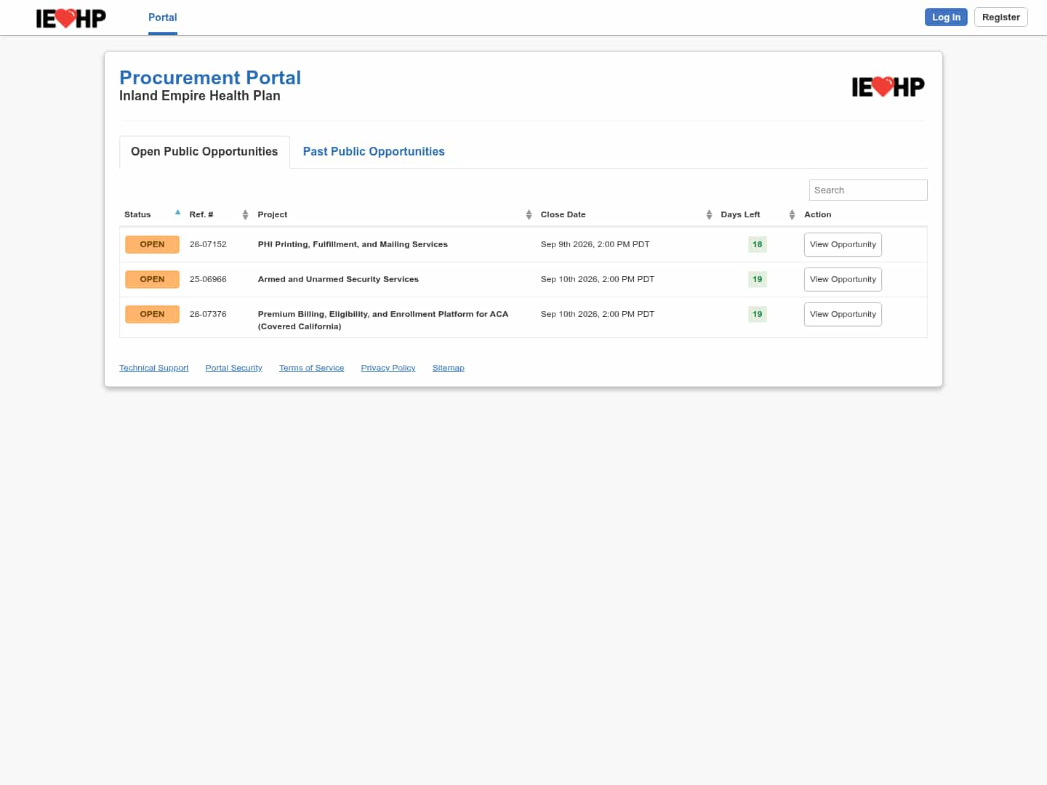Screen dimensions: 1047x785
Task: Switch to Past Public Opportunities tab
Action: [374, 152]
